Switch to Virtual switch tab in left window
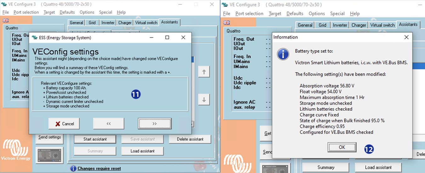425x173 pixels. point(146,23)
